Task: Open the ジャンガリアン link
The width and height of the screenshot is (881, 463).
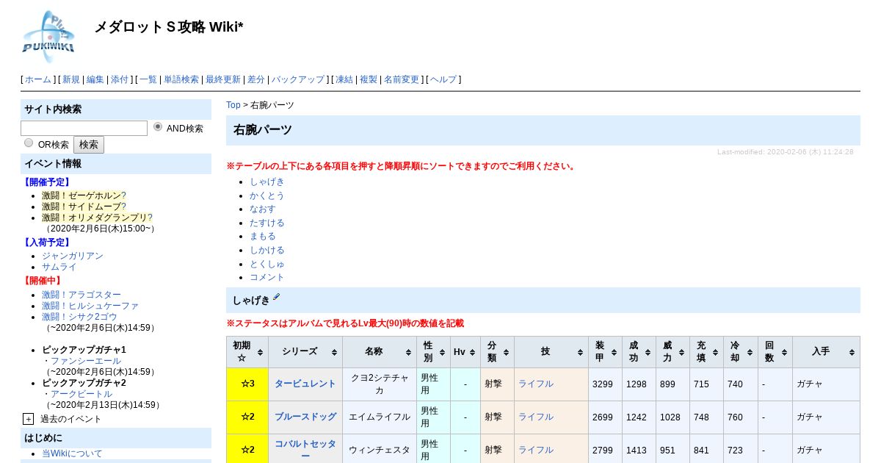Action: click(x=73, y=256)
